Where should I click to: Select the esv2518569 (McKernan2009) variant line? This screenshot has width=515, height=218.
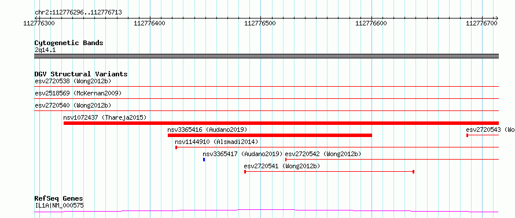coord(266,98)
